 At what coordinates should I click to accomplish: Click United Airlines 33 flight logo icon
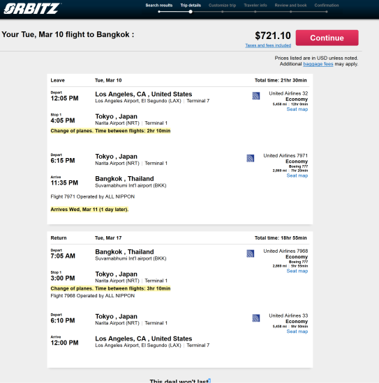point(256,318)
